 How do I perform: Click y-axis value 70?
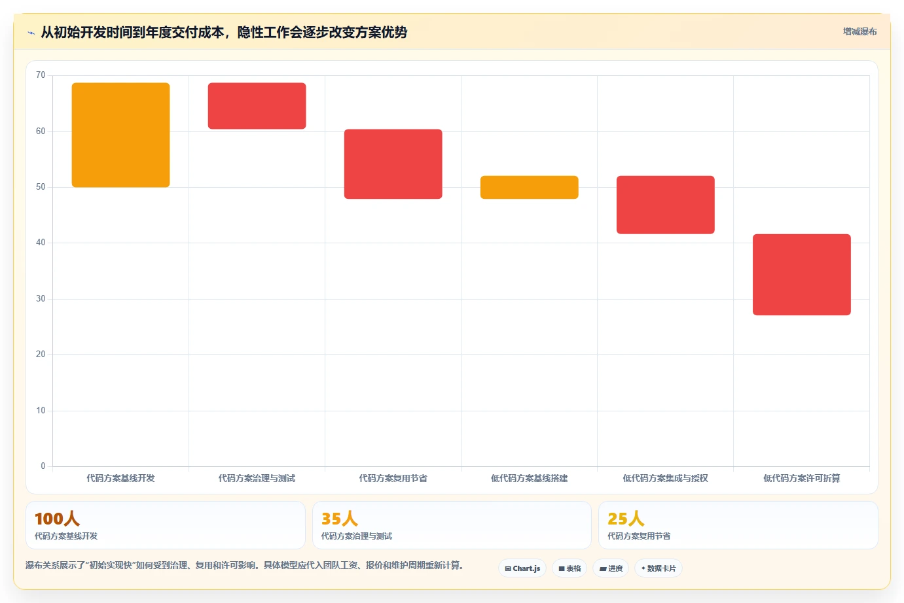tap(41, 75)
